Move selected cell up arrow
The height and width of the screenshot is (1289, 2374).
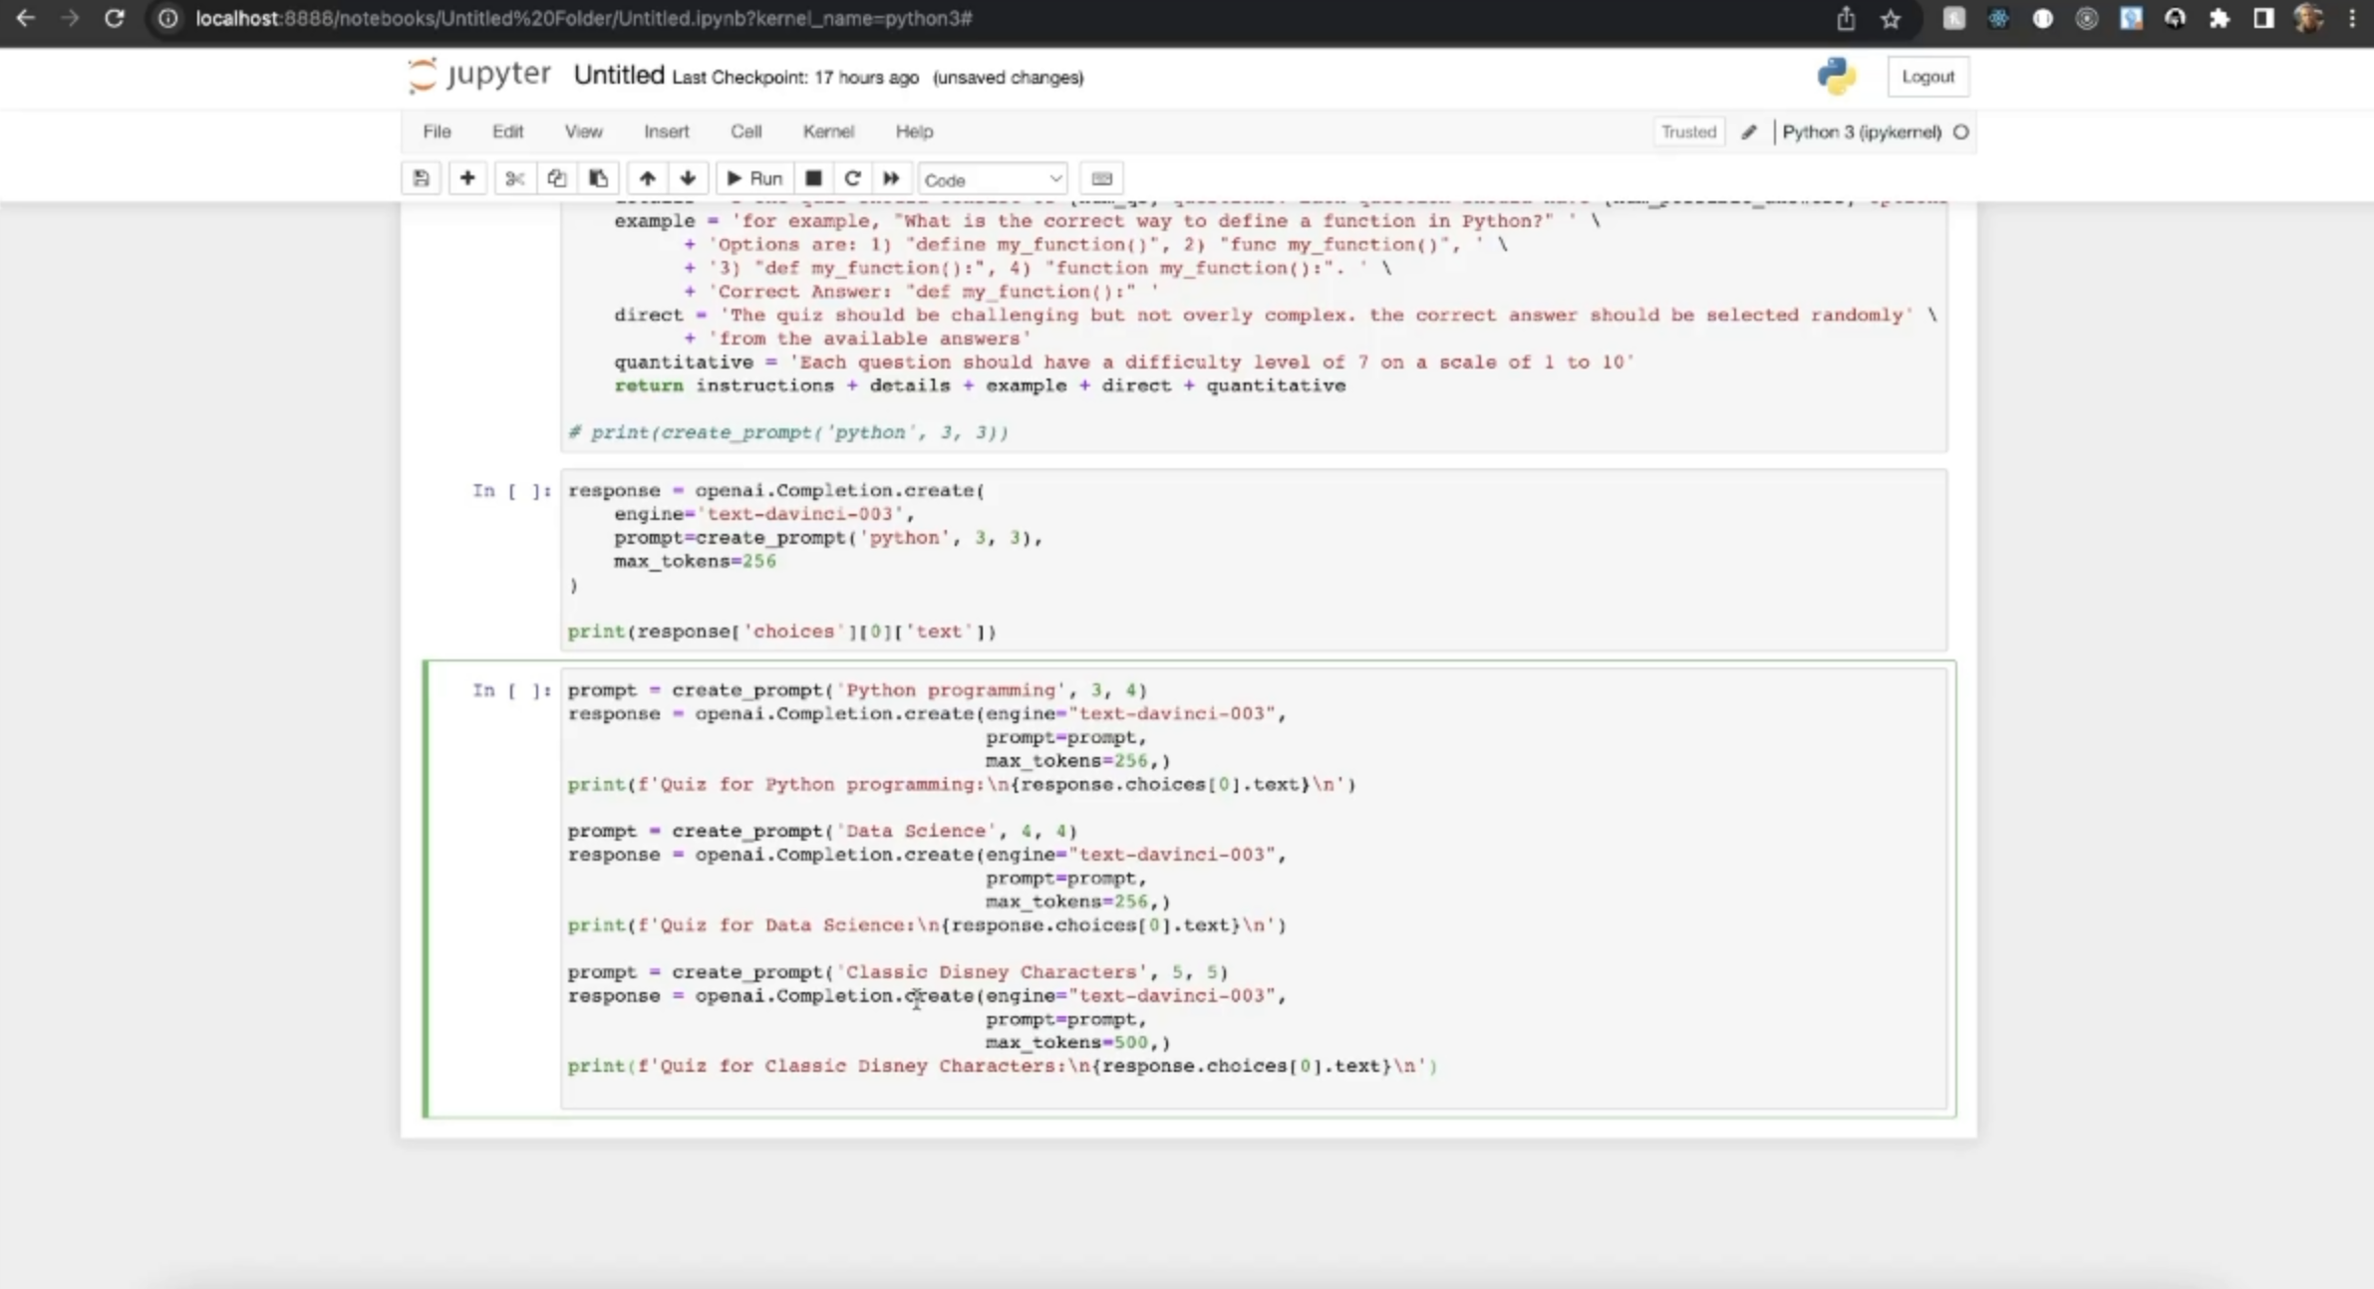[647, 178]
